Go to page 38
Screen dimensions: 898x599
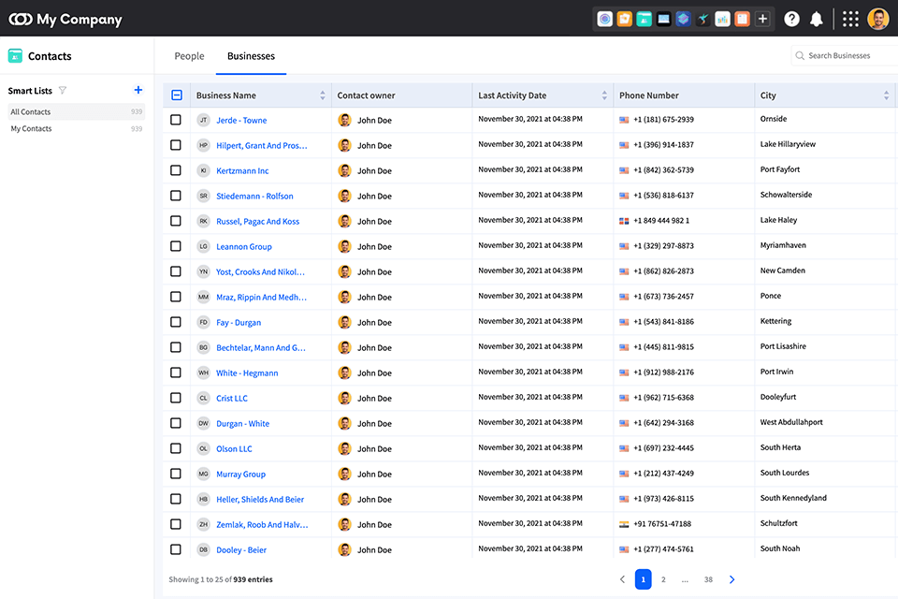tap(708, 579)
